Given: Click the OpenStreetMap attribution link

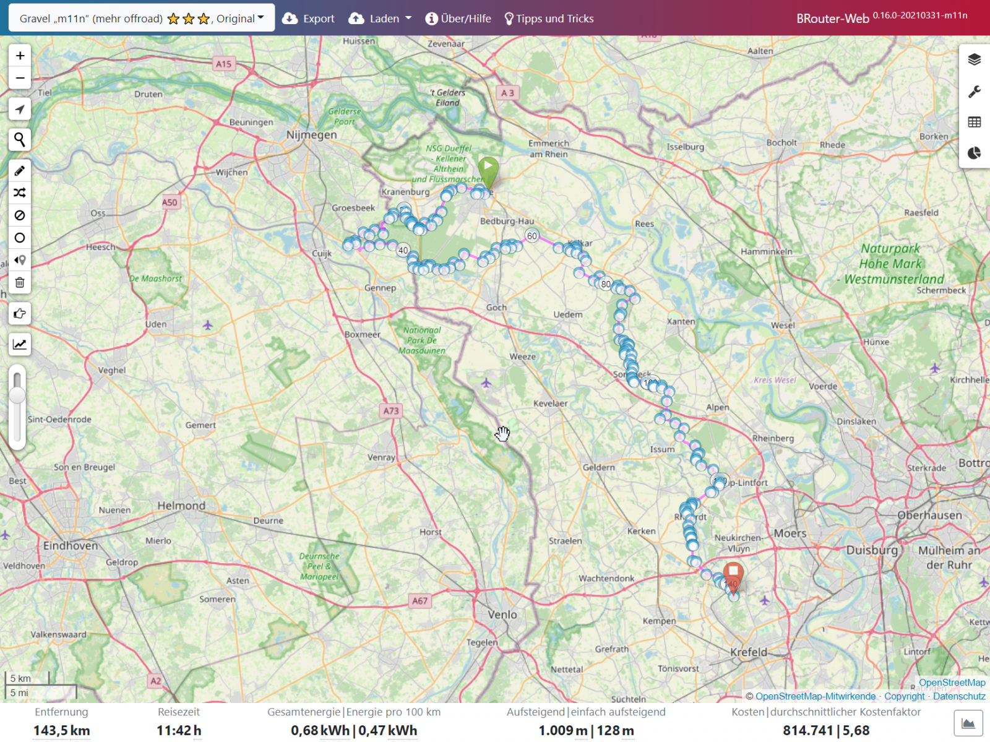Looking at the screenshot, I should point(952,683).
